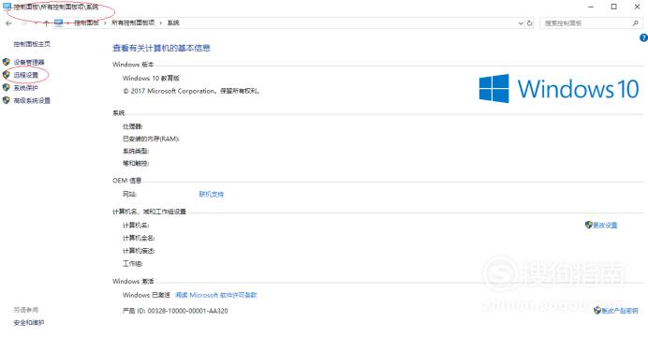Select 控制面板 breadcrumb segment
This screenshot has height=337, width=648.
click(86, 22)
